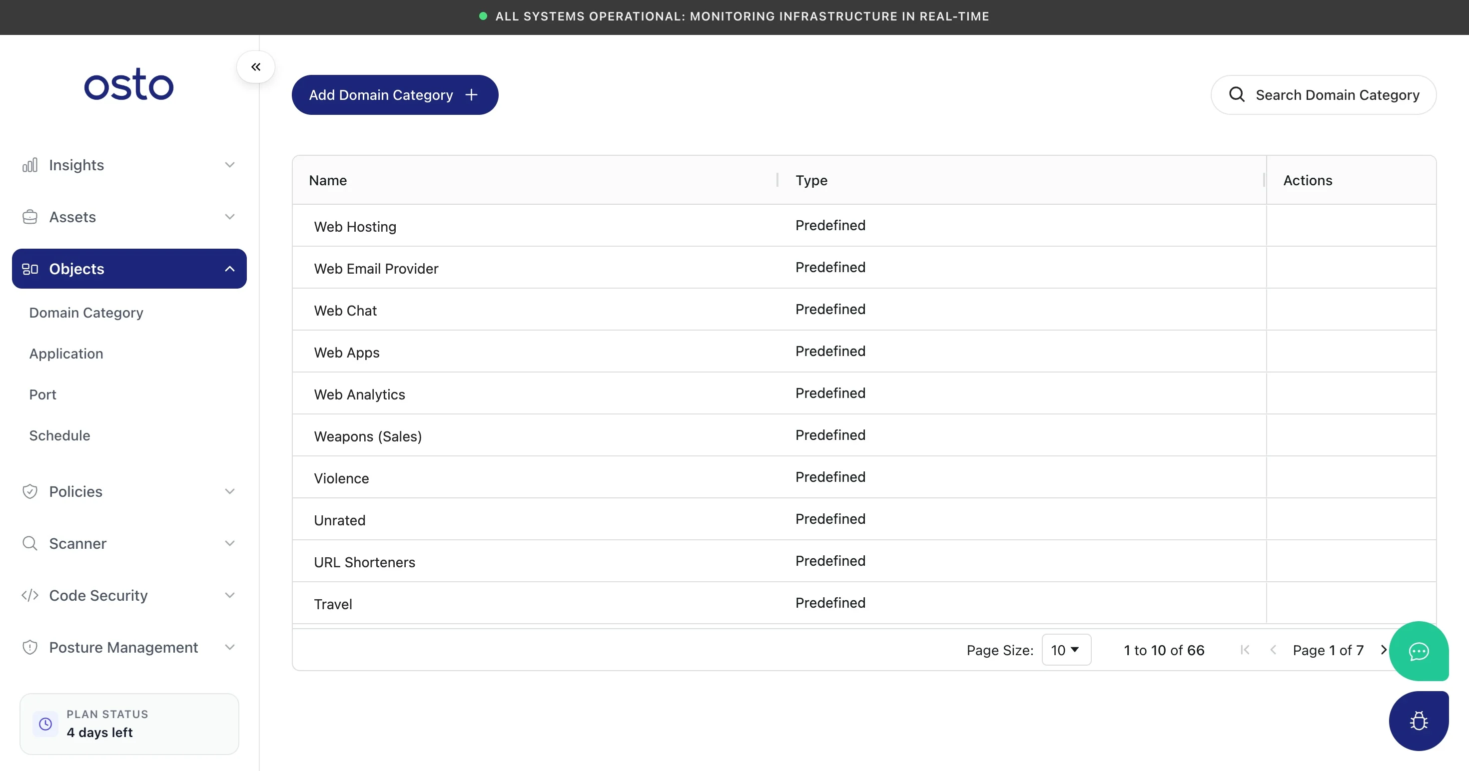The height and width of the screenshot is (771, 1469).
Task: Expand the Assets menu chevron
Action: pyautogui.click(x=230, y=217)
